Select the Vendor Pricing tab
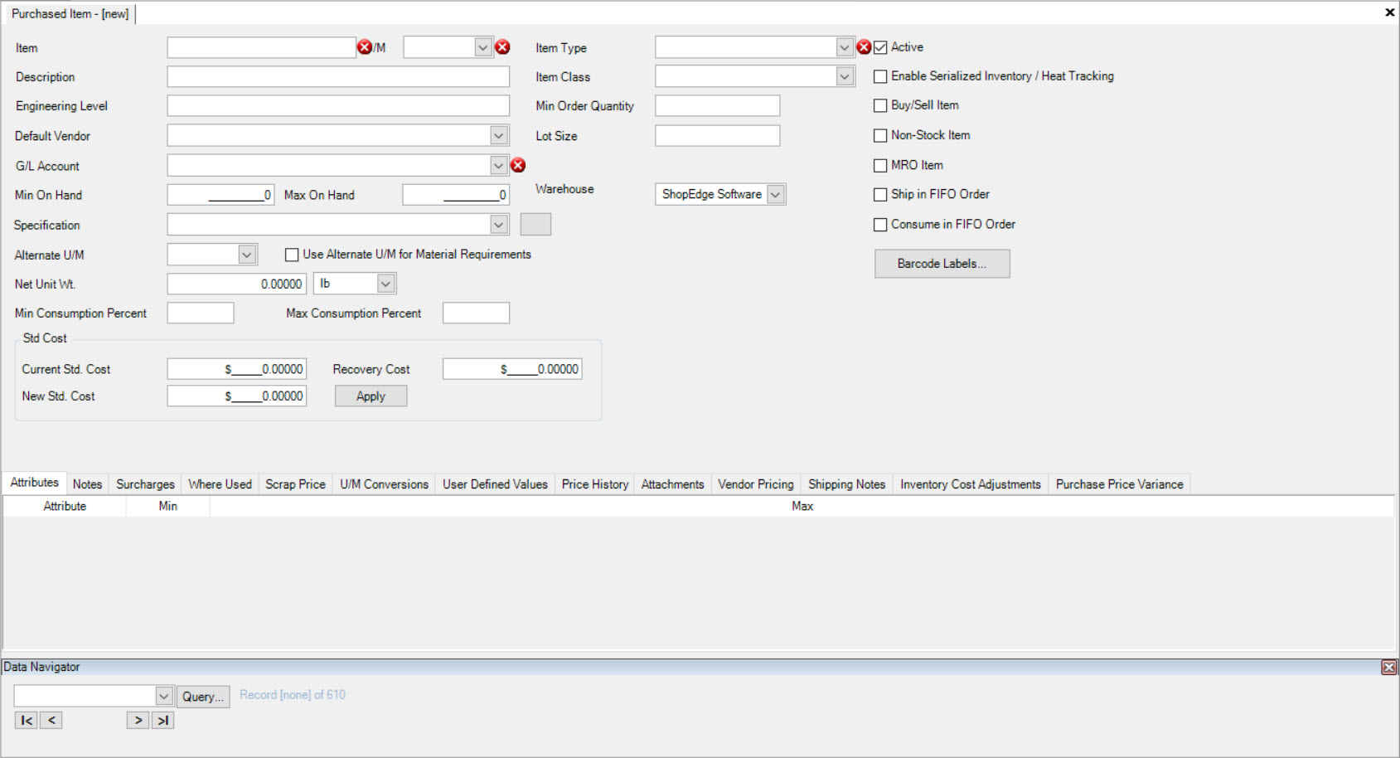This screenshot has height=758, width=1400. click(x=756, y=484)
